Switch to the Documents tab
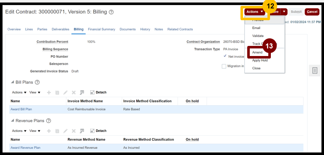This screenshot has height=155, width=324. [127, 29]
